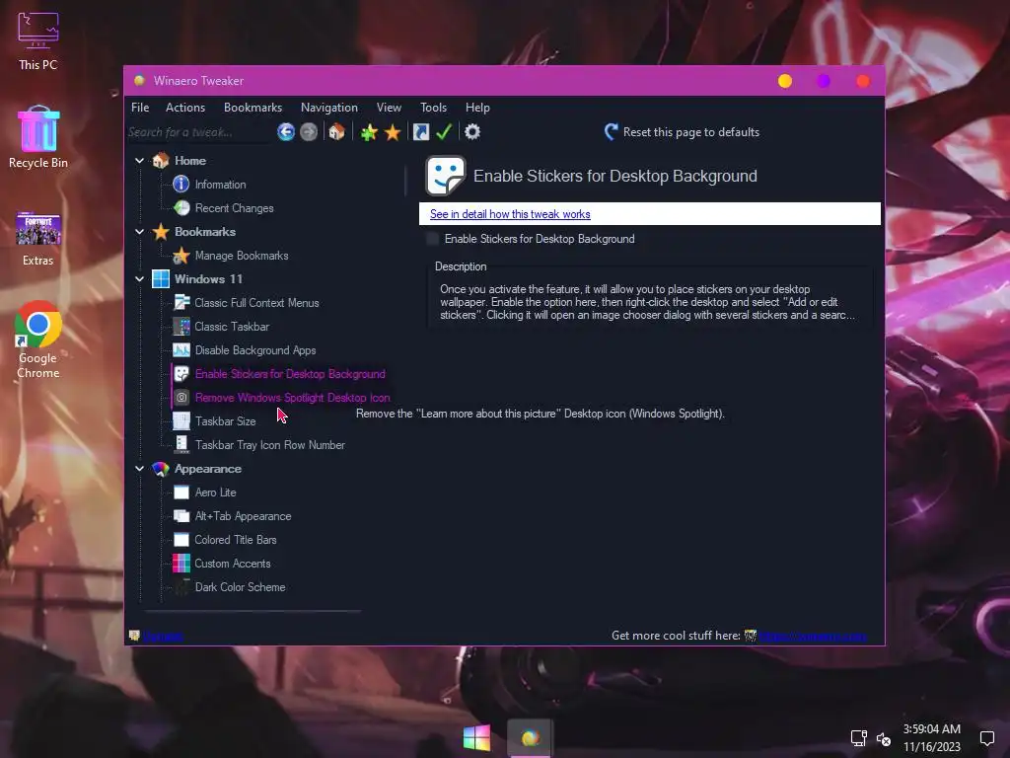Tick the Enable Stickers for Desktop Background checkbox
The width and height of the screenshot is (1010, 758).
[433, 239]
